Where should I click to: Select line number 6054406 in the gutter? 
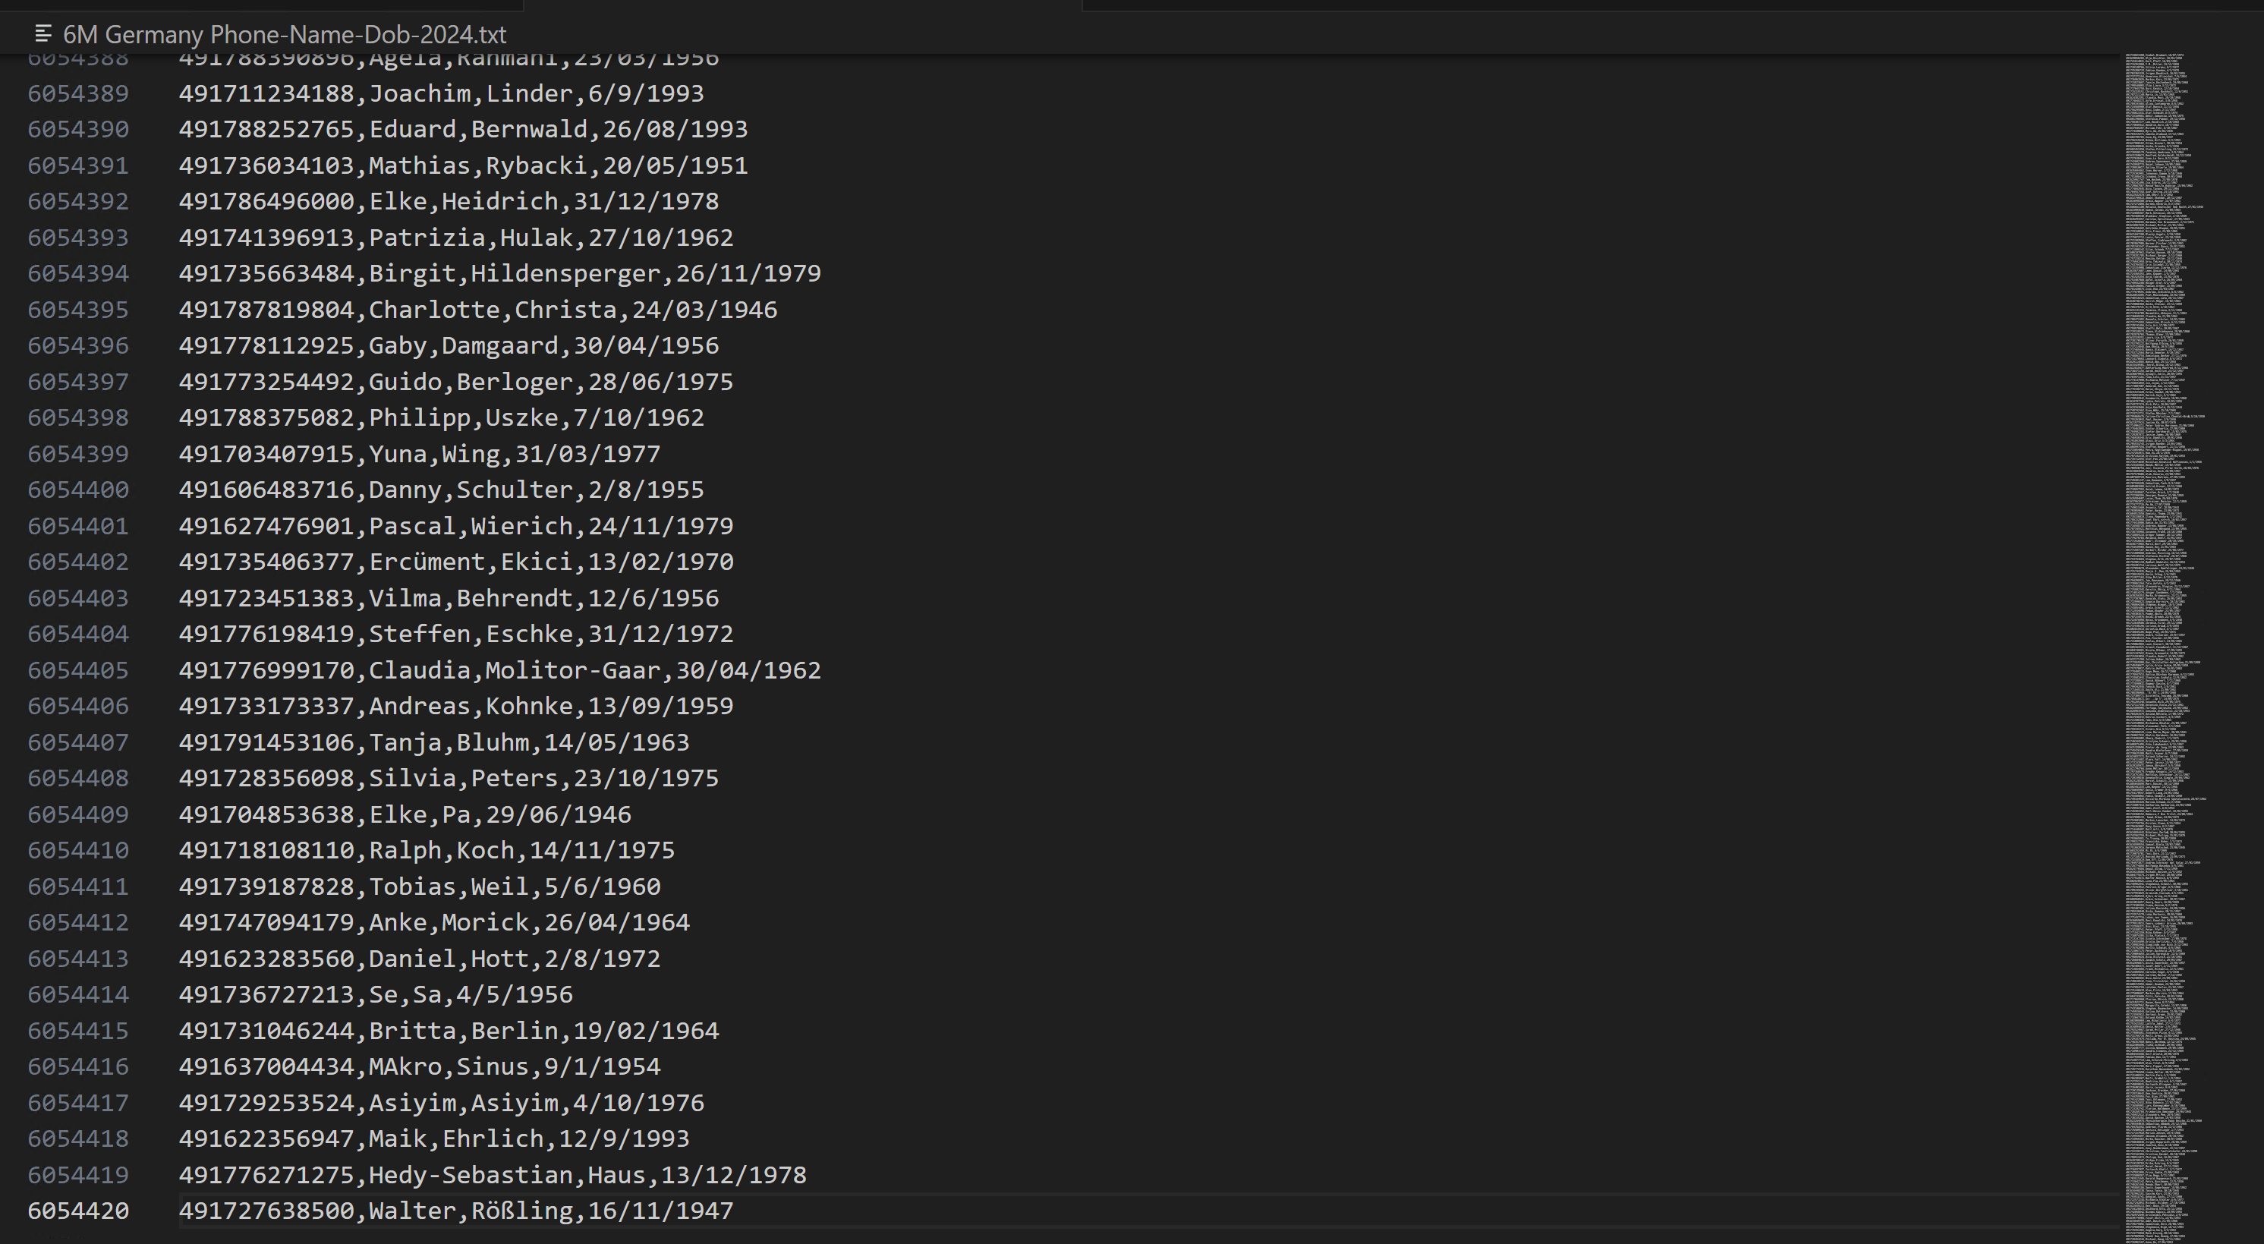pyautogui.click(x=78, y=706)
